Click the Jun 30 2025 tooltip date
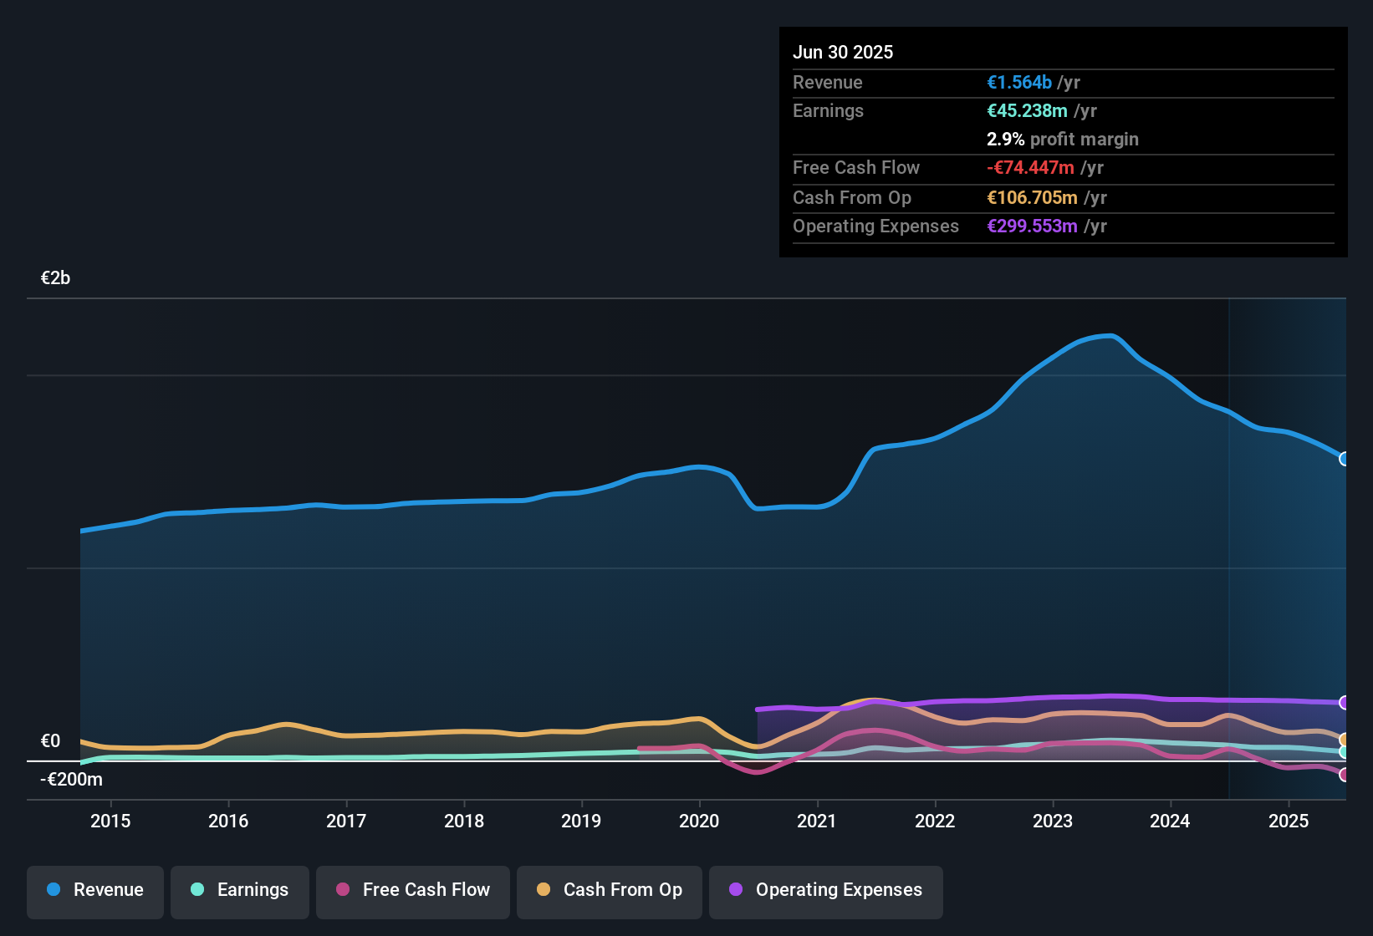Viewport: 1373px width, 936px height. pyautogui.click(x=843, y=52)
